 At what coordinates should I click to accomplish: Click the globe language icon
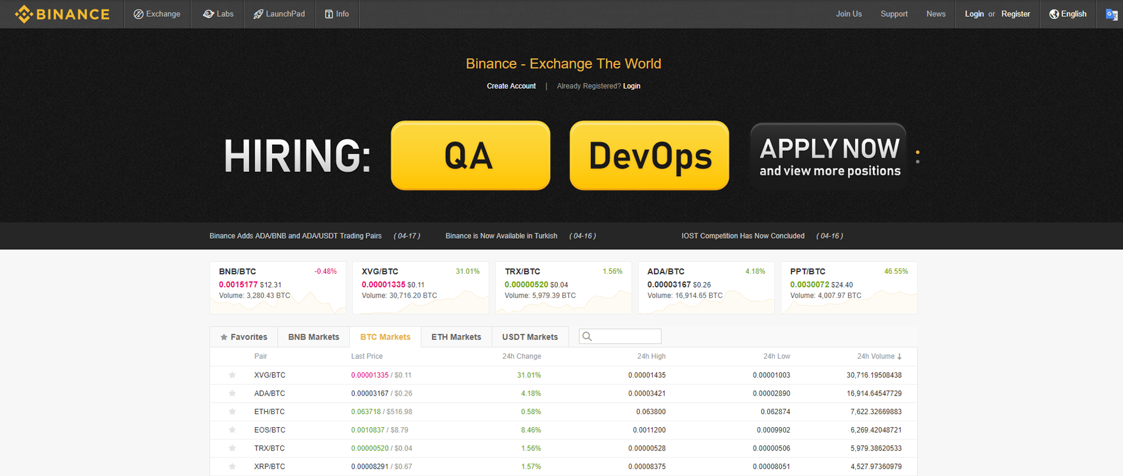click(x=1054, y=14)
